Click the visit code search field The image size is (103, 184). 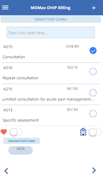point(51,33)
